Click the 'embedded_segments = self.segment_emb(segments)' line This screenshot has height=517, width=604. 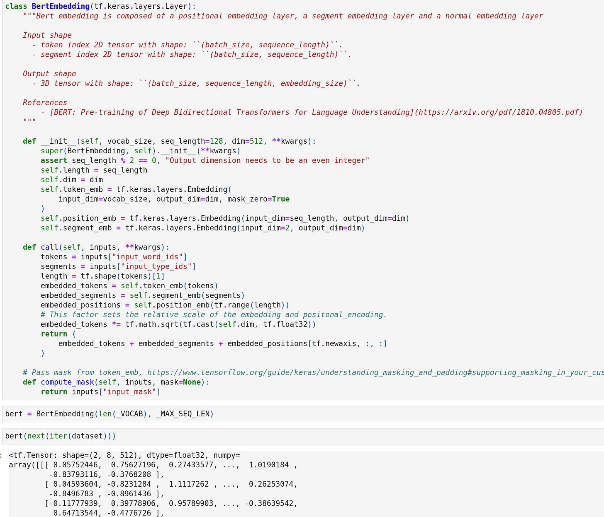point(143,295)
